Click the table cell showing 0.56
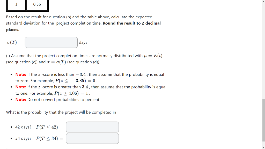The width and height of the screenshot is (265, 149). (37, 4)
